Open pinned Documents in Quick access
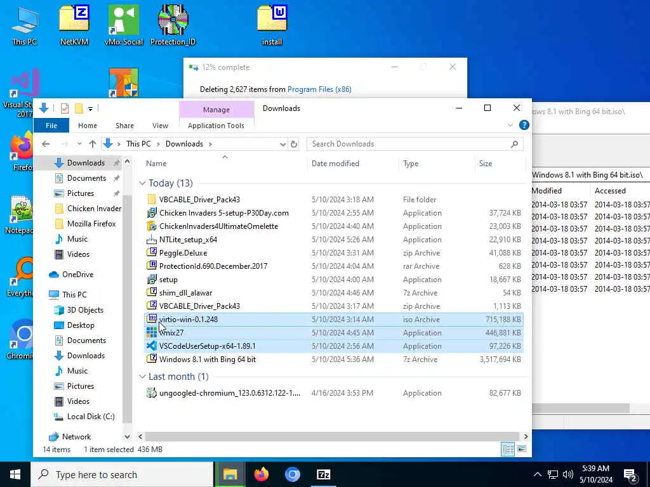 pyautogui.click(x=86, y=178)
